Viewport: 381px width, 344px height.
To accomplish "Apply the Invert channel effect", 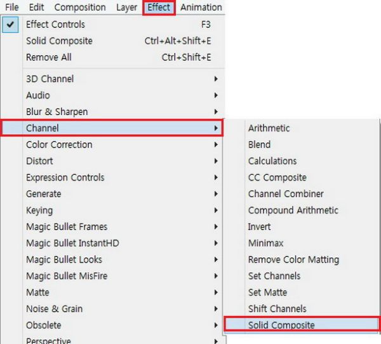I will pos(259,226).
